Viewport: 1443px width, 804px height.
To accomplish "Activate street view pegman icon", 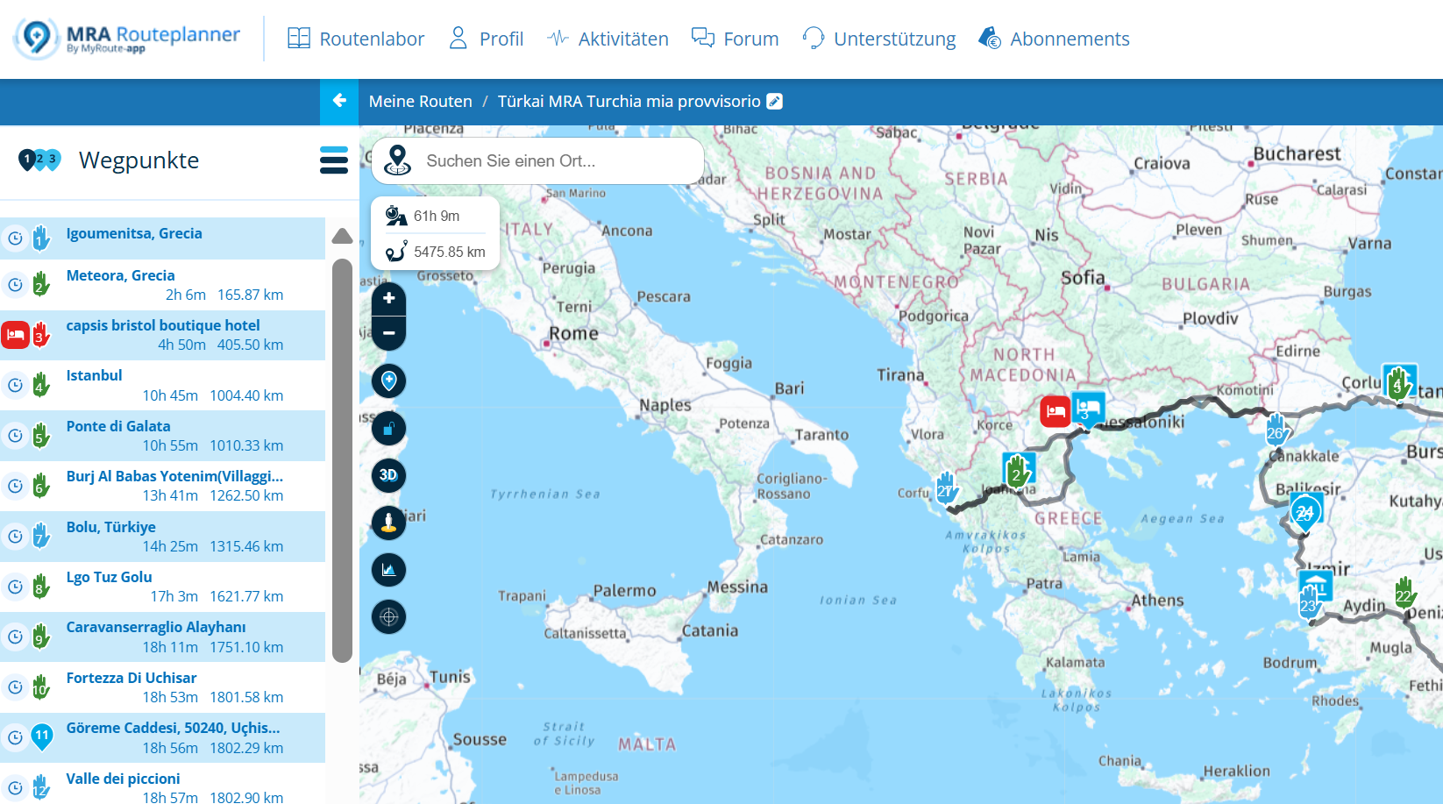I will [x=388, y=523].
